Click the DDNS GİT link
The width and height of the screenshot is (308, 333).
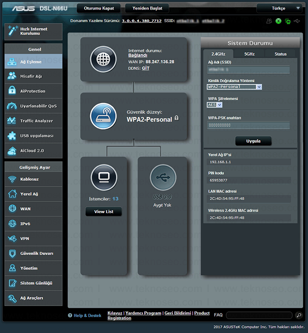point(145,68)
